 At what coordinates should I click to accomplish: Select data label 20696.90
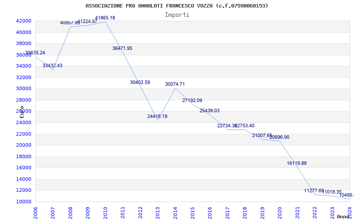280,137
